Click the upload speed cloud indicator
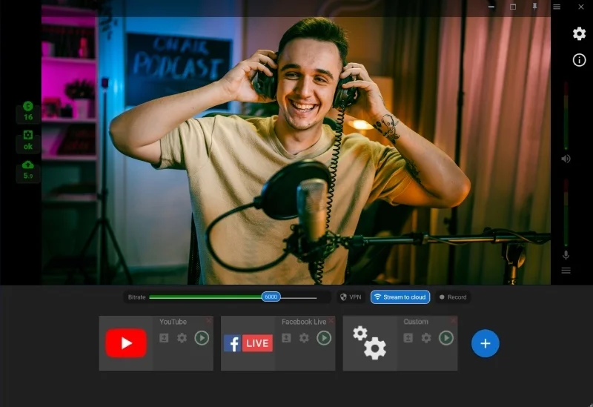Screen dimensions: 593x407 click(28, 171)
